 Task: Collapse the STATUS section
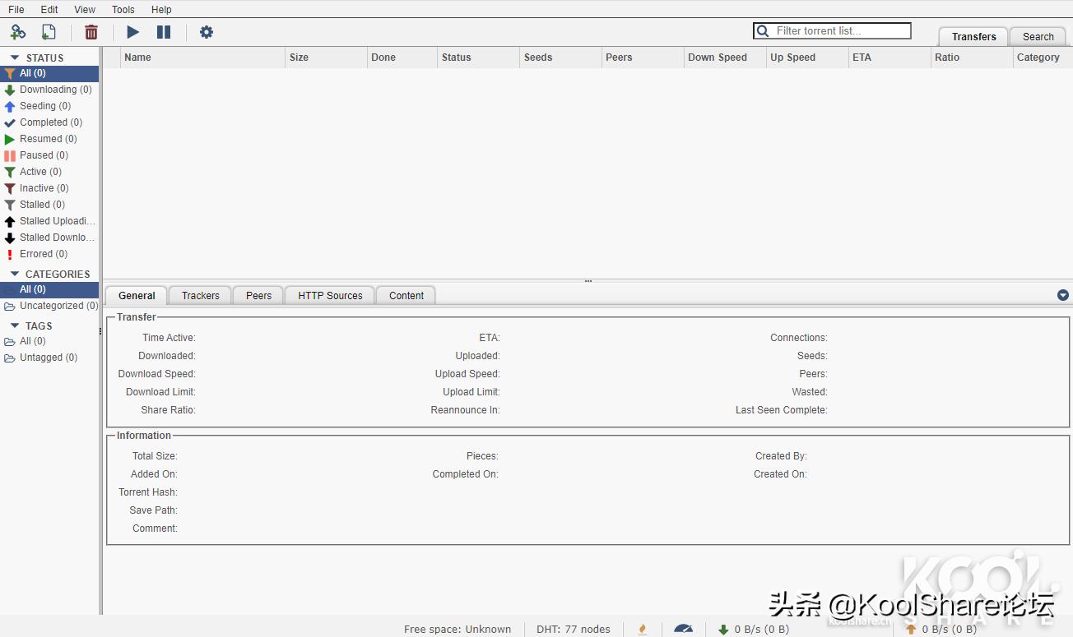pyautogui.click(x=16, y=58)
